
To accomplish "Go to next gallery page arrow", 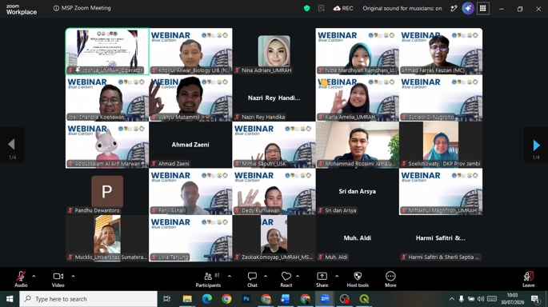I will click(x=536, y=145).
